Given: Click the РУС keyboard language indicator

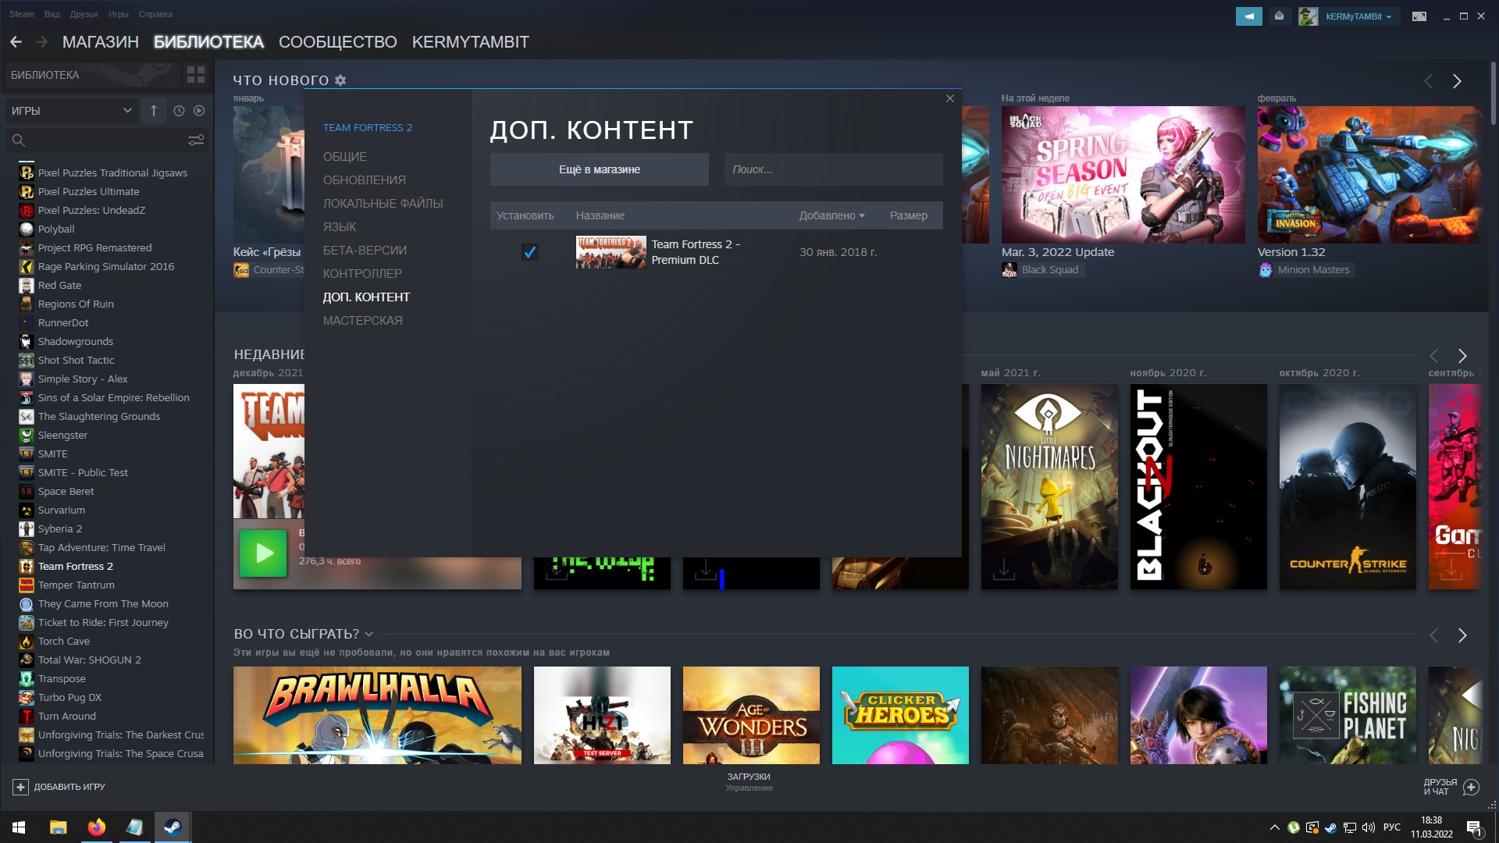Looking at the screenshot, I should [x=1392, y=827].
